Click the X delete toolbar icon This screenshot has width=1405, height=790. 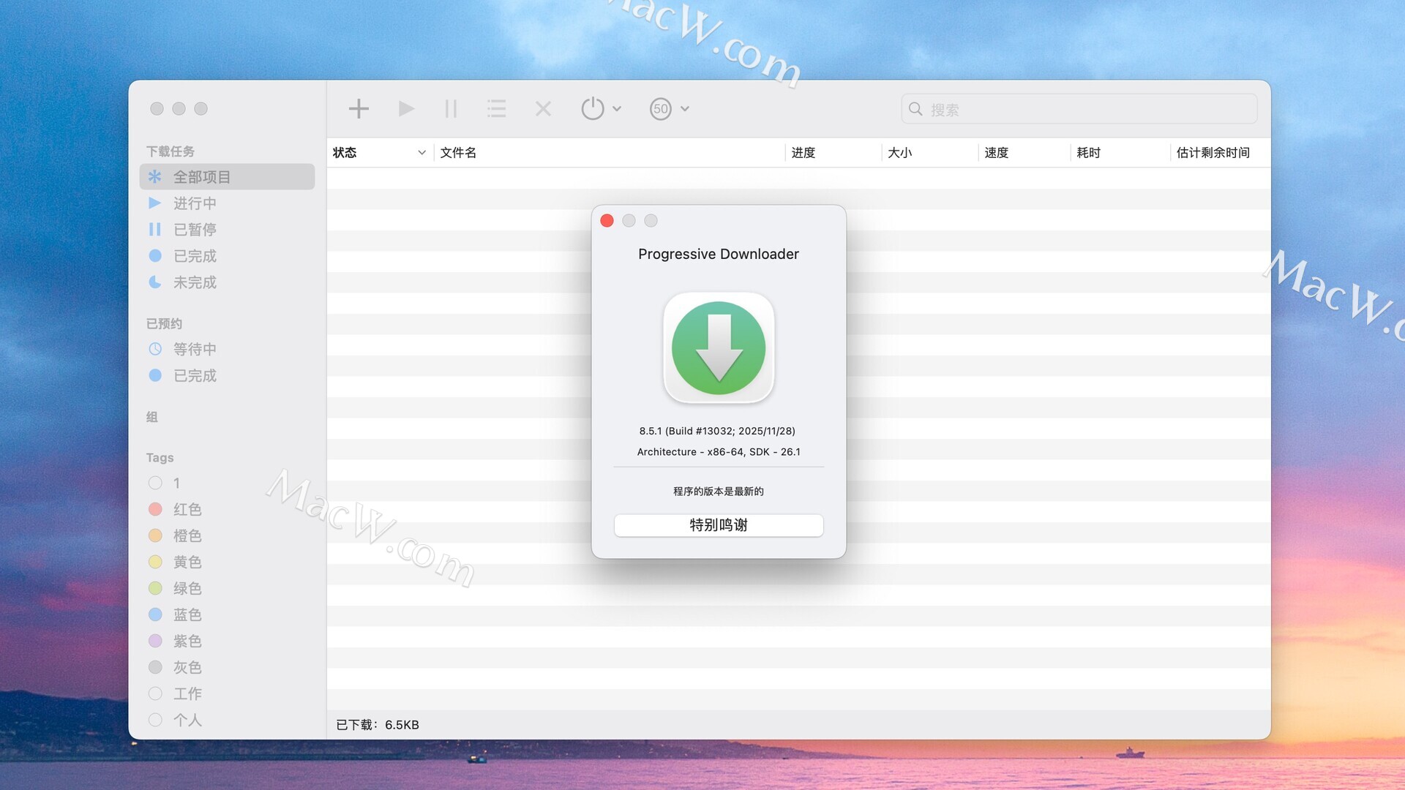[543, 109]
